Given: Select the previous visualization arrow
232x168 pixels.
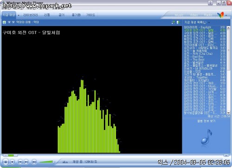Looking at the screenshot, I should tap(9, 22).
